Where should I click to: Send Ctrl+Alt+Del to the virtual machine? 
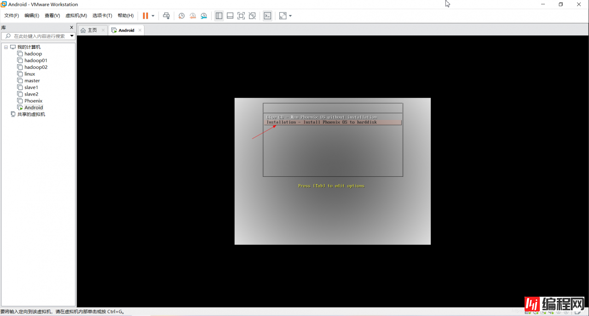tap(167, 16)
